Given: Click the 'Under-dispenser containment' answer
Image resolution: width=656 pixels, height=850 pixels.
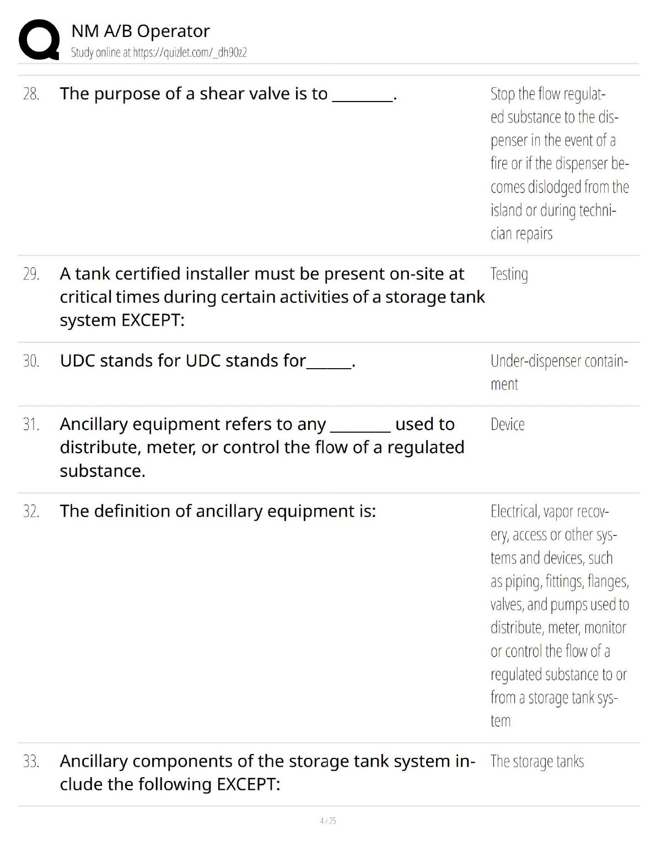Looking at the screenshot, I should click(x=558, y=373).
